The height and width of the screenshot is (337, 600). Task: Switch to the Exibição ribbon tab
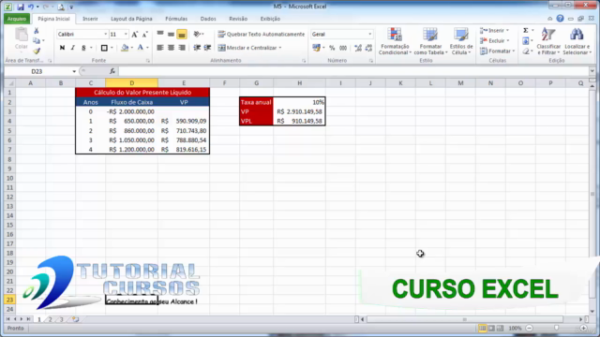pos(270,19)
